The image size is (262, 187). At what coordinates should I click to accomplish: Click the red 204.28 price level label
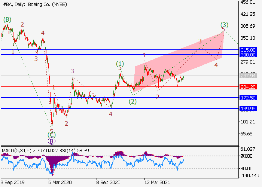coord(248,87)
